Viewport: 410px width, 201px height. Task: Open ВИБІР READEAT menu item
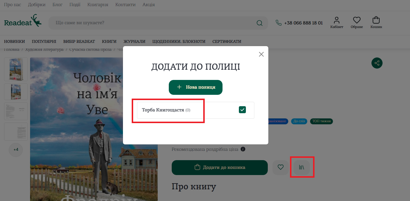point(79,41)
